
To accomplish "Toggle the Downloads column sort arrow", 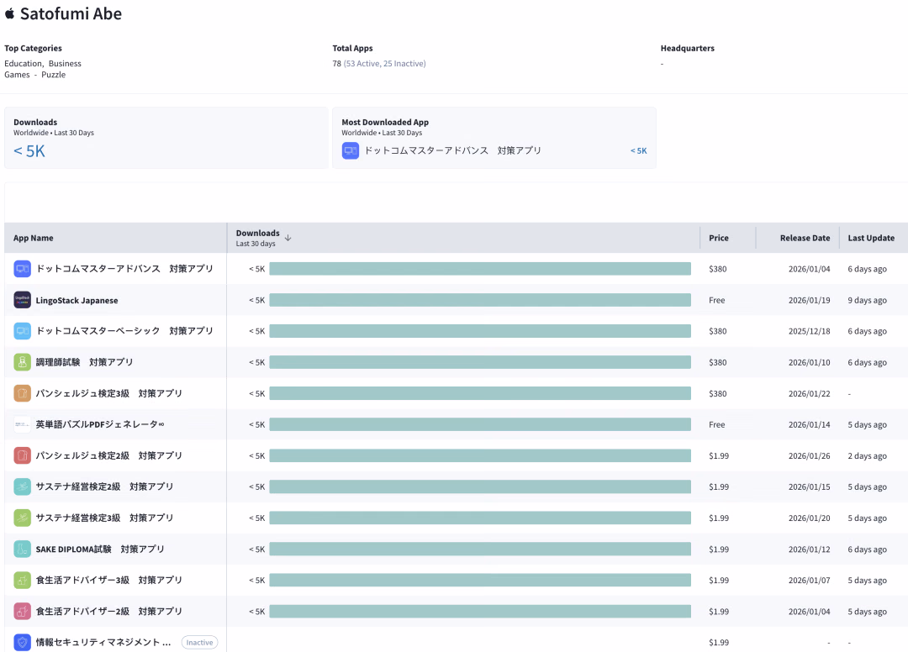I will 288,238.
